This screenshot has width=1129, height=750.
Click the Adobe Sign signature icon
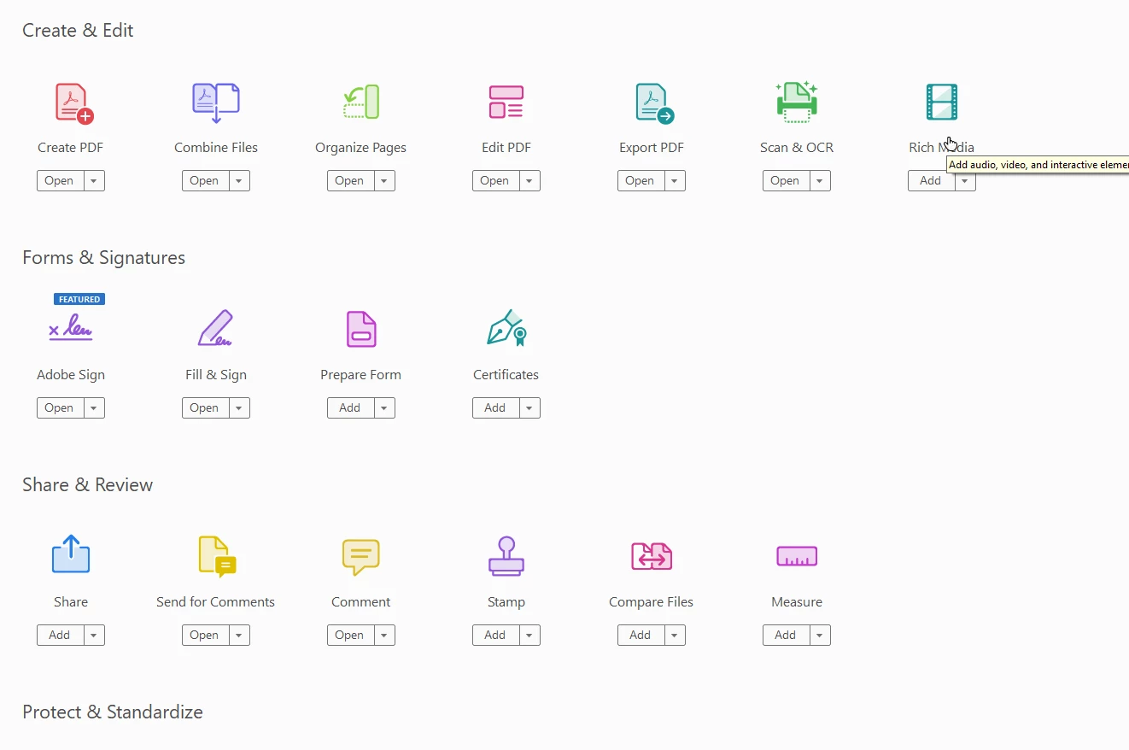tap(71, 329)
